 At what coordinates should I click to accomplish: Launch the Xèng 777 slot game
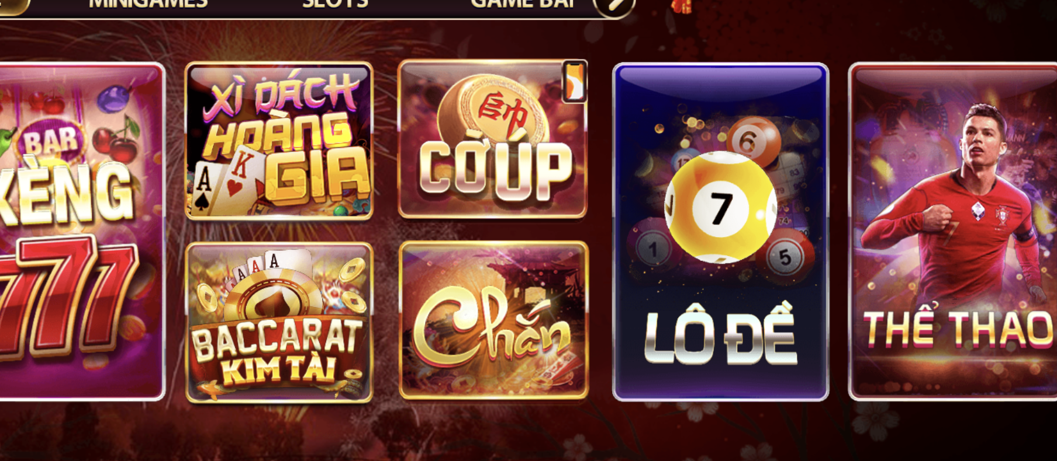[x=82, y=232]
